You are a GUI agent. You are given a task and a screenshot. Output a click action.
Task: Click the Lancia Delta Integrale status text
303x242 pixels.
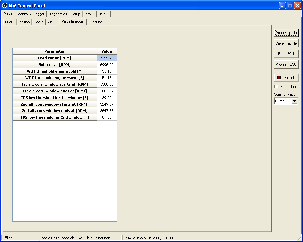[x=75, y=238]
